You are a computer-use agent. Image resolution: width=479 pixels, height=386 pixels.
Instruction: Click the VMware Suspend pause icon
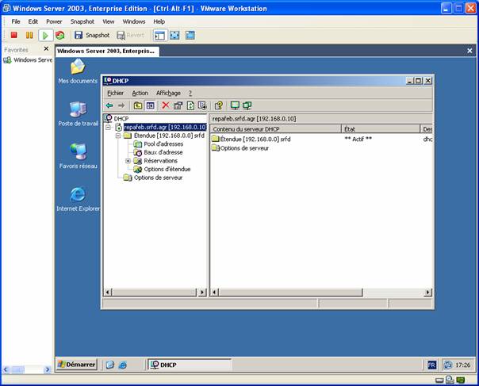(x=29, y=35)
